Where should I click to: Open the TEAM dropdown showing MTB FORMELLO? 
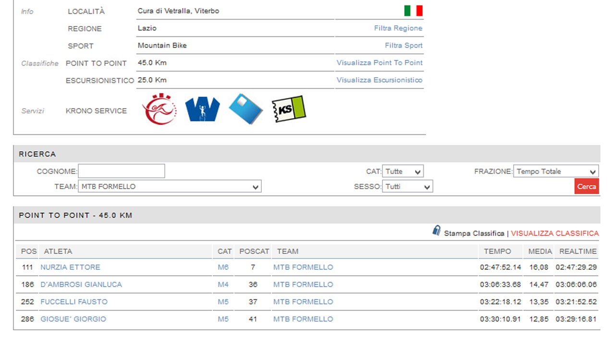coord(170,187)
